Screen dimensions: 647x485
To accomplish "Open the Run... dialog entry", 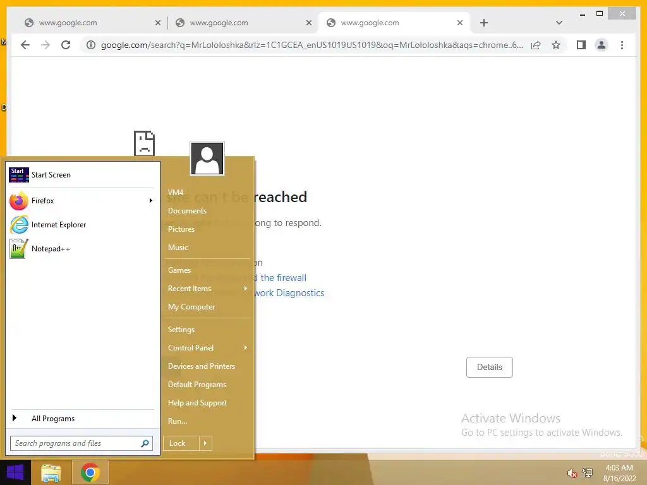I will click(178, 421).
